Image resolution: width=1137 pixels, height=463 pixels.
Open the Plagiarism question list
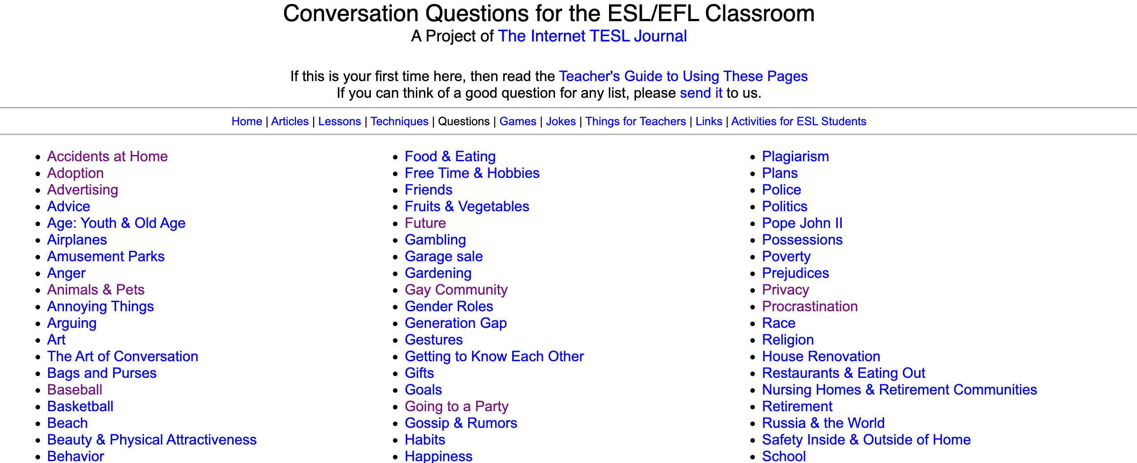tap(795, 156)
